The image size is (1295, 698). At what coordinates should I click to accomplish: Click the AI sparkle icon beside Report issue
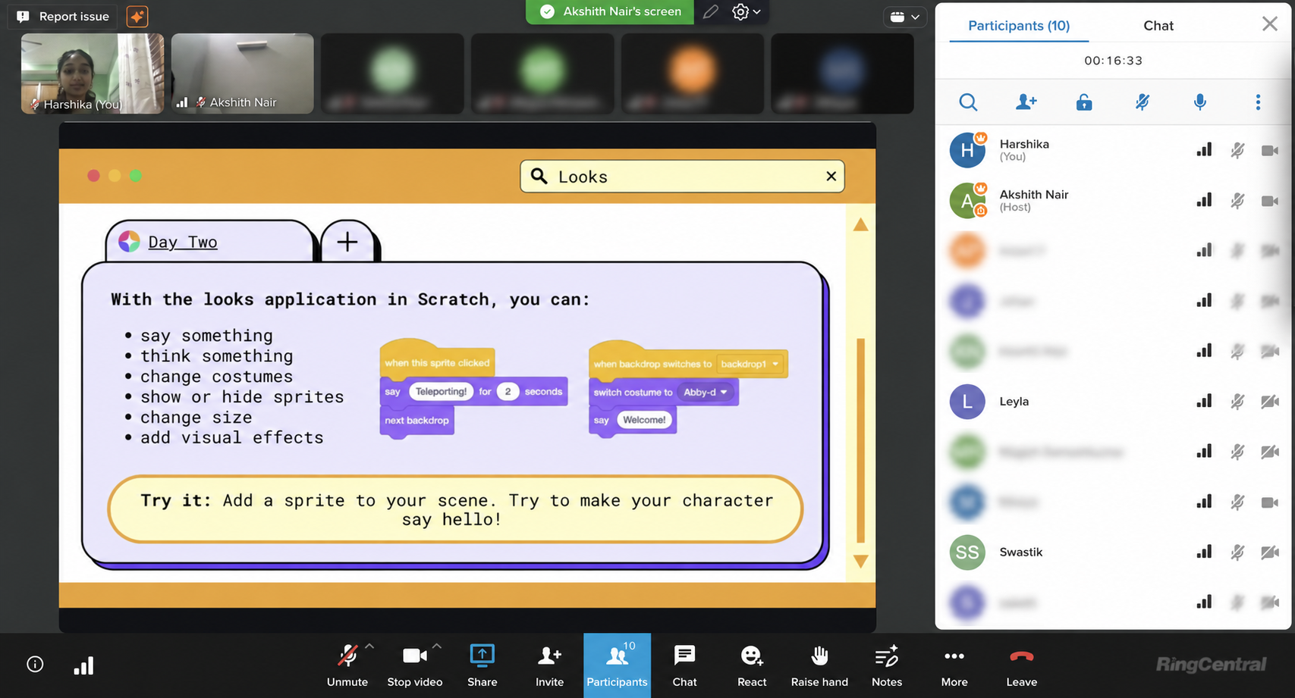[137, 16]
